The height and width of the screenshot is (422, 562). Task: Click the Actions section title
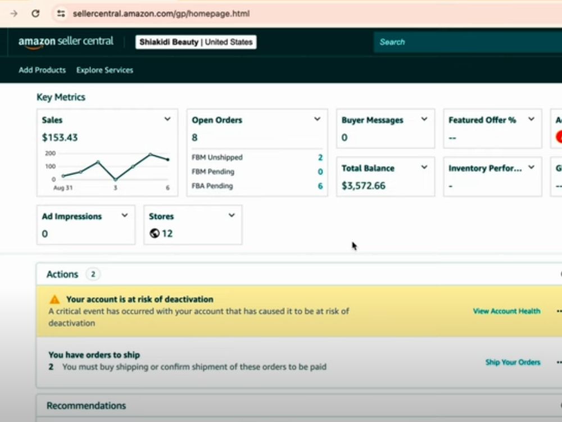tap(62, 274)
